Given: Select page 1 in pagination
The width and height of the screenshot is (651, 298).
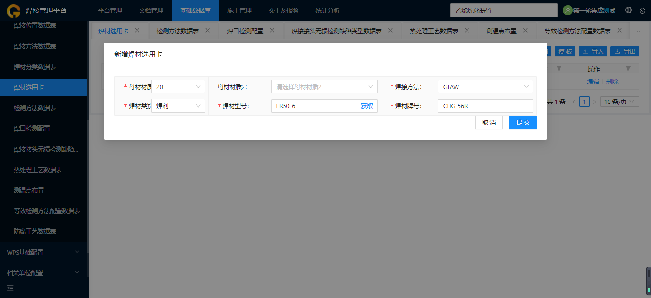Looking at the screenshot, I should click(x=584, y=102).
